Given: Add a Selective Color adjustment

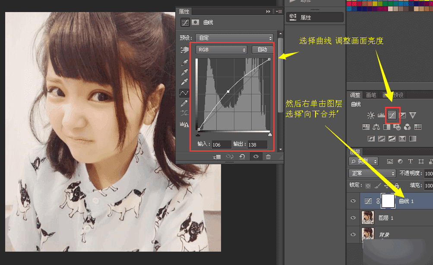Looking at the screenshot, I should point(402,138).
